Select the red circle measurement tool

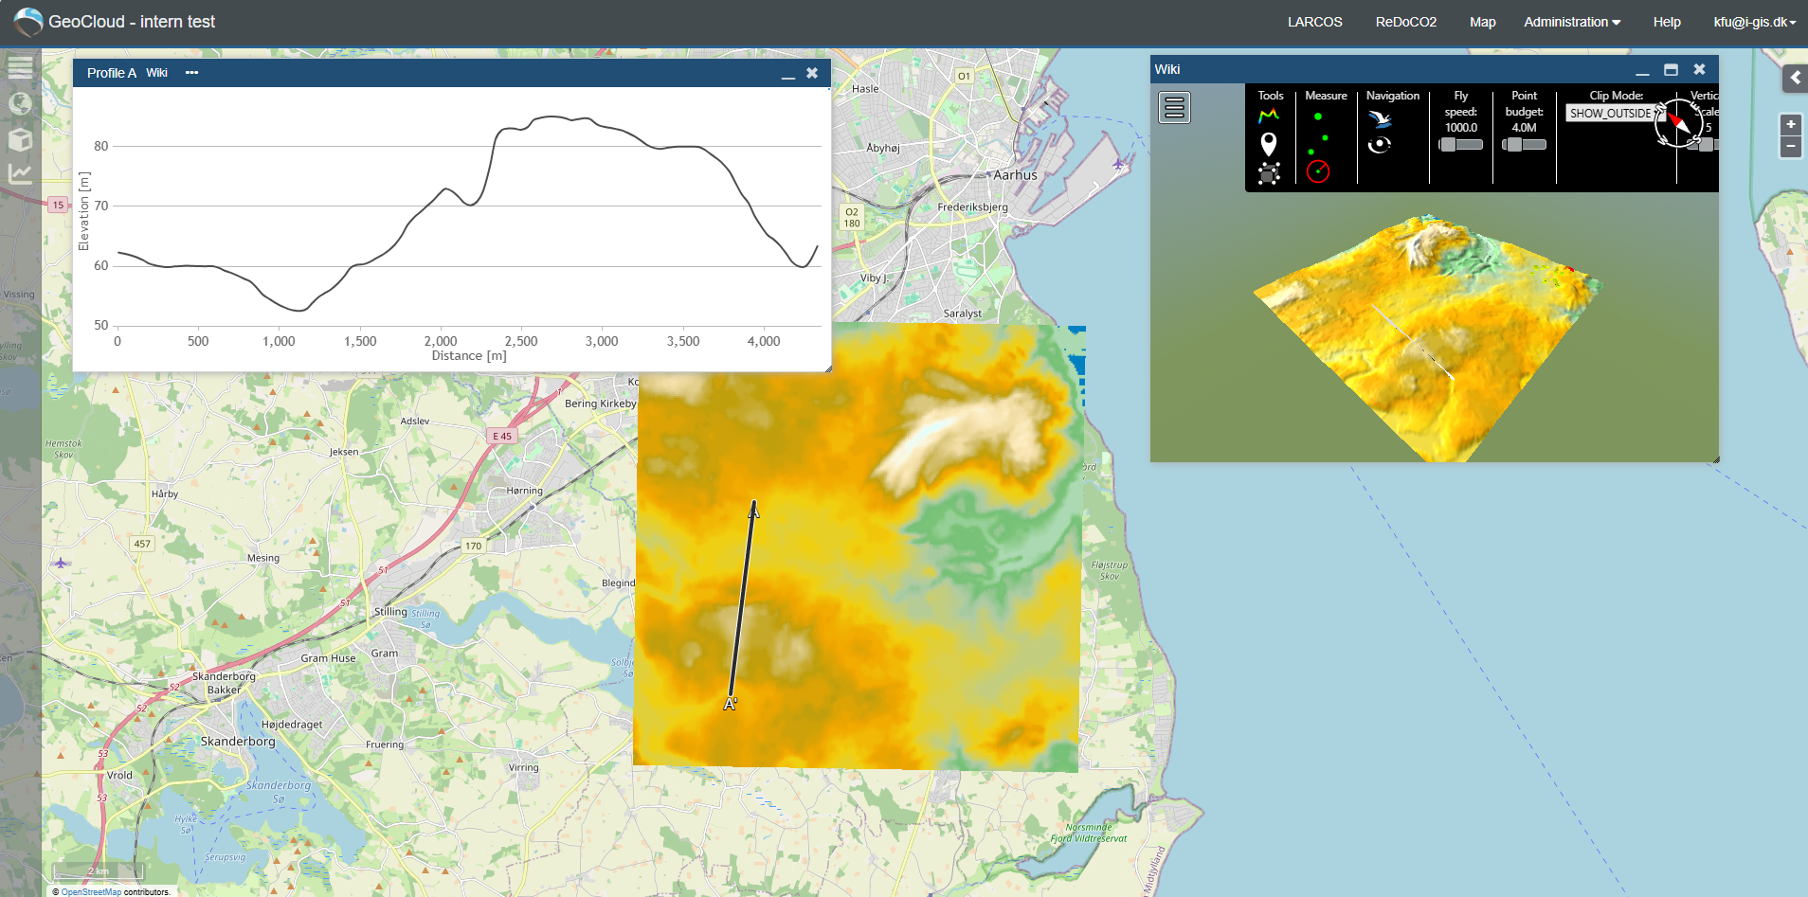[1318, 171]
